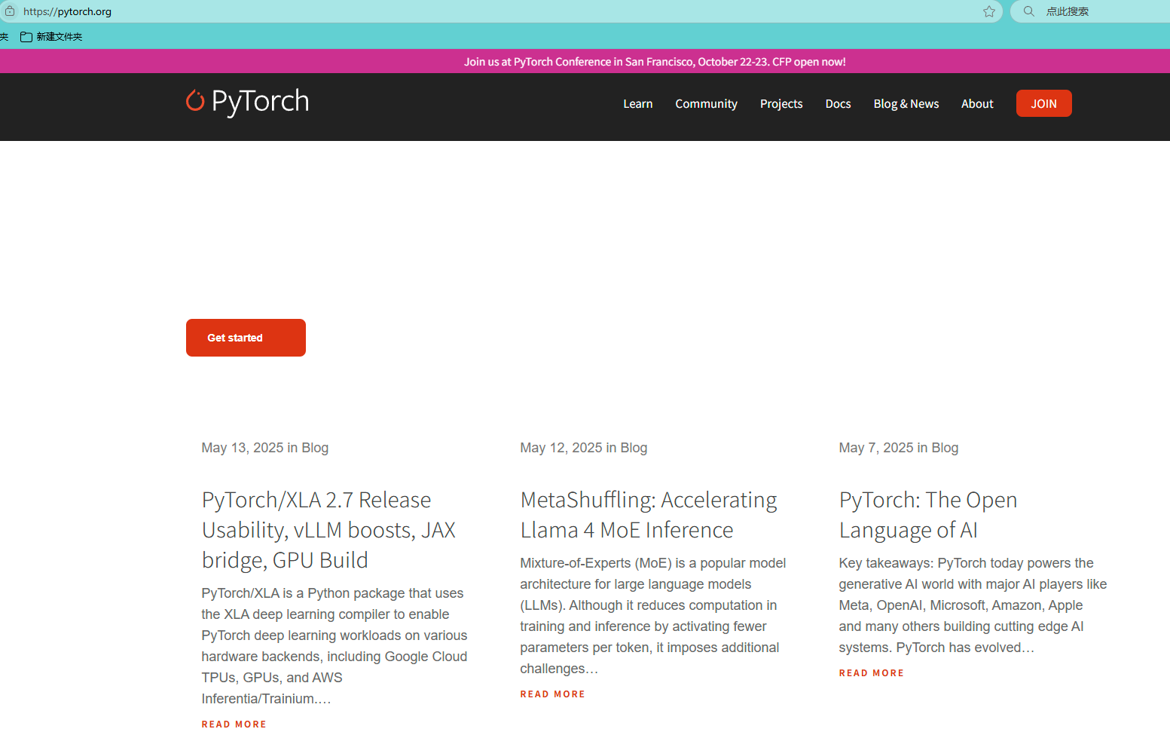Click the Key takeaways summary paragraph
This screenshot has height=732, width=1170.
(973, 605)
